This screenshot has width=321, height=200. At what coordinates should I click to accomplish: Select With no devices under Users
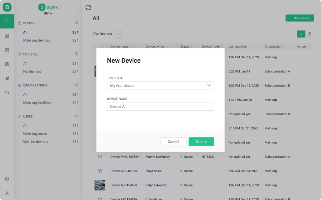click(x=36, y=142)
